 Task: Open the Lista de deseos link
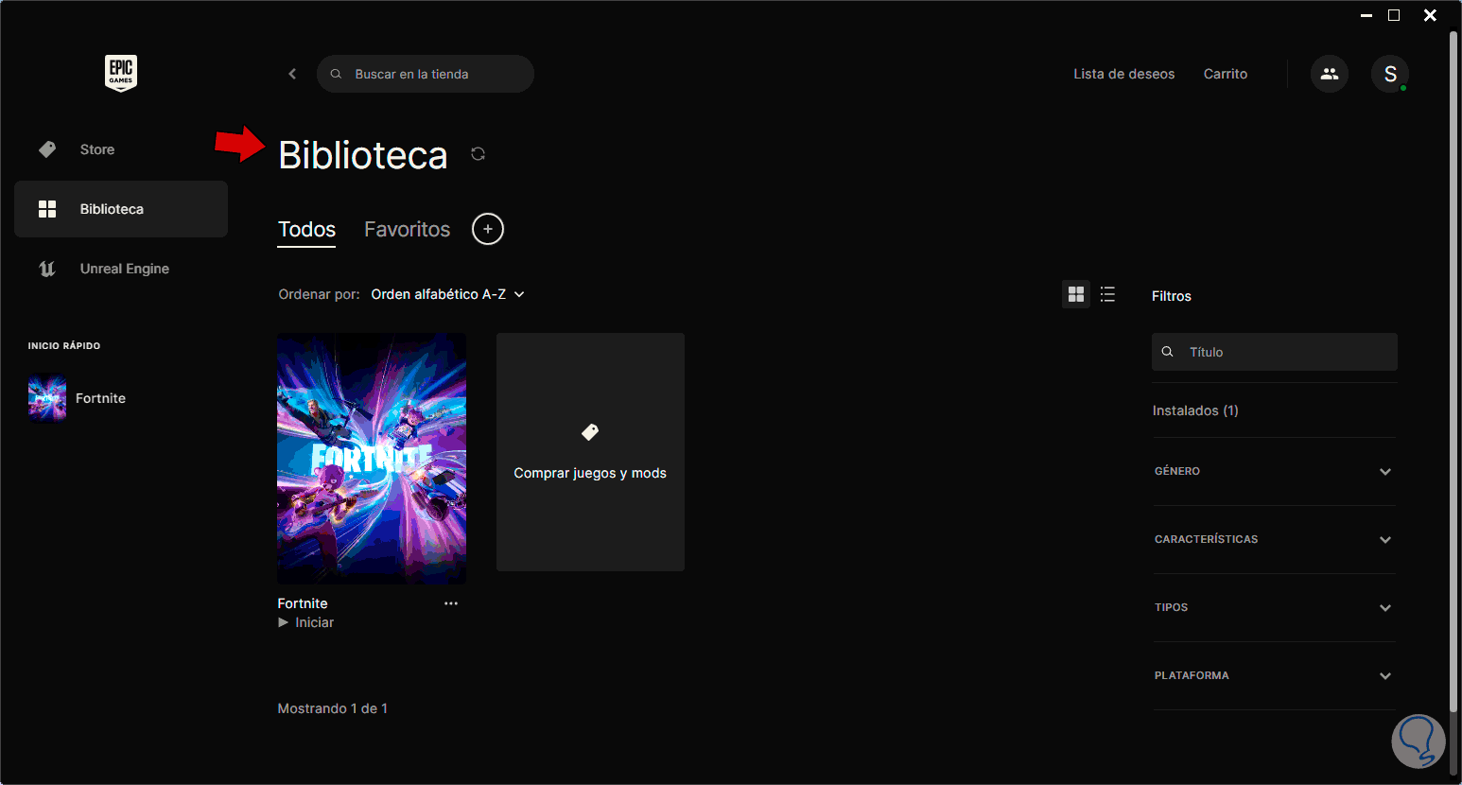pyautogui.click(x=1123, y=74)
